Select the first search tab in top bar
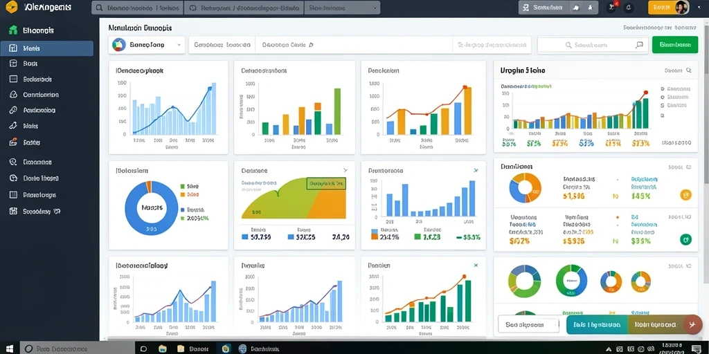Viewport: 709px width, 354px height. pos(138,8)
